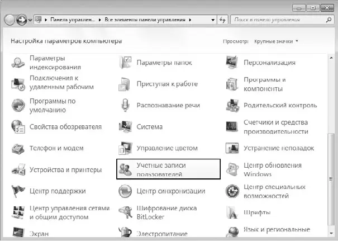Click the Sync Center (Центр синхронизации) icon
This screenshot has height=241, width=338.
125,191
